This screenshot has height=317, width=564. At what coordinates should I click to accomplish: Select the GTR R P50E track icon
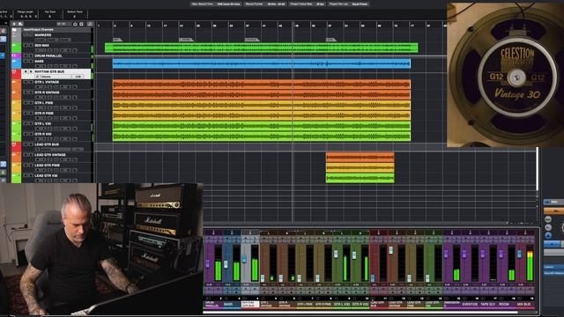[16, 115]
